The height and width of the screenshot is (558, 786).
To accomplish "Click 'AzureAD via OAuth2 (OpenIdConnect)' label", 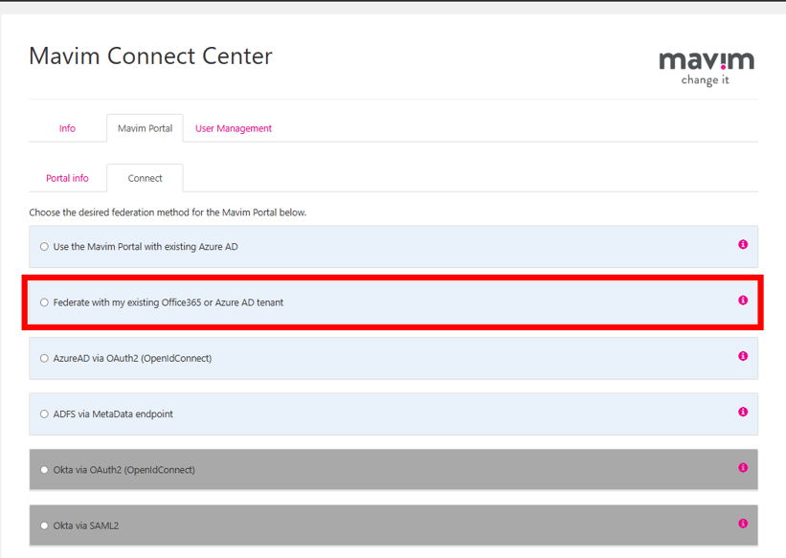I will (x=132, y=359).
